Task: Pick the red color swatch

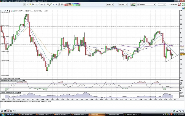Action: pyautogui.click(x=65, y=5)
